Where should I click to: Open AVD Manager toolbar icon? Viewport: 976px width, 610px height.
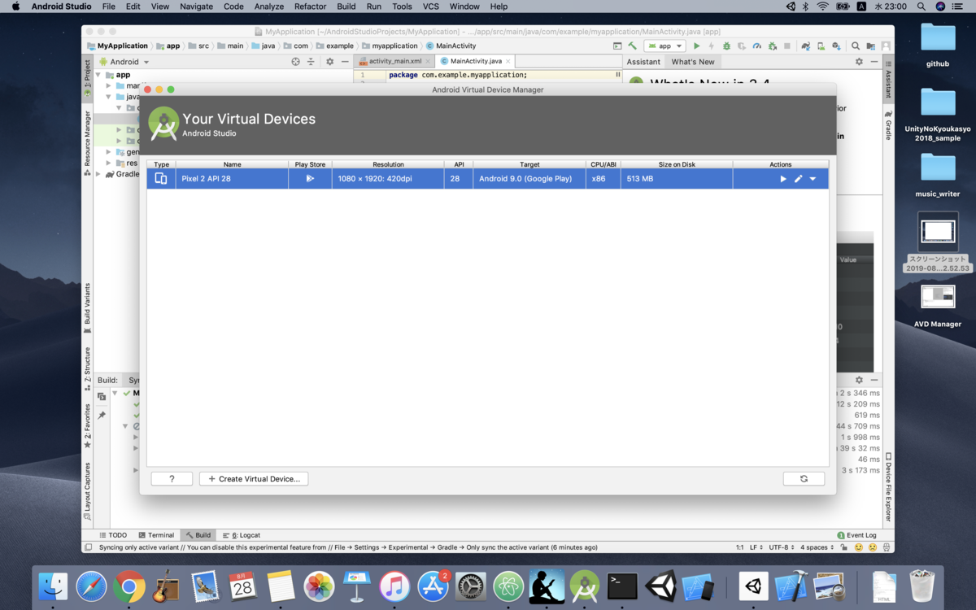pyautogui.click(x=821, y=46)
